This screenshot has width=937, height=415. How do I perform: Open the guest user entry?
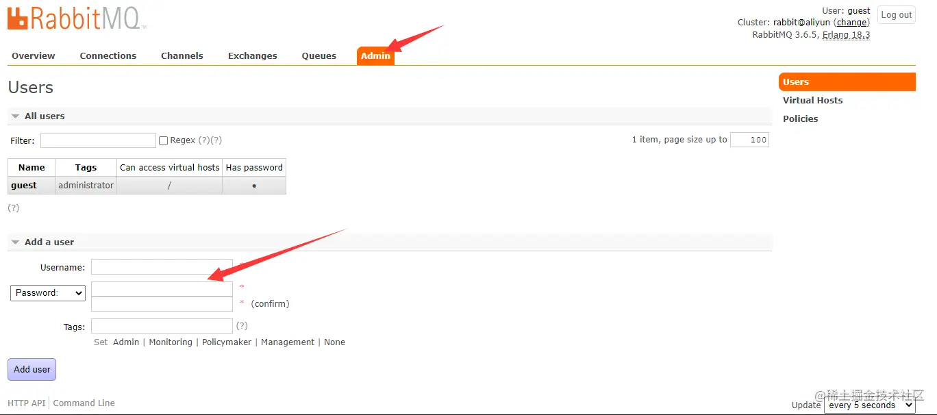(x=24, y=186)
